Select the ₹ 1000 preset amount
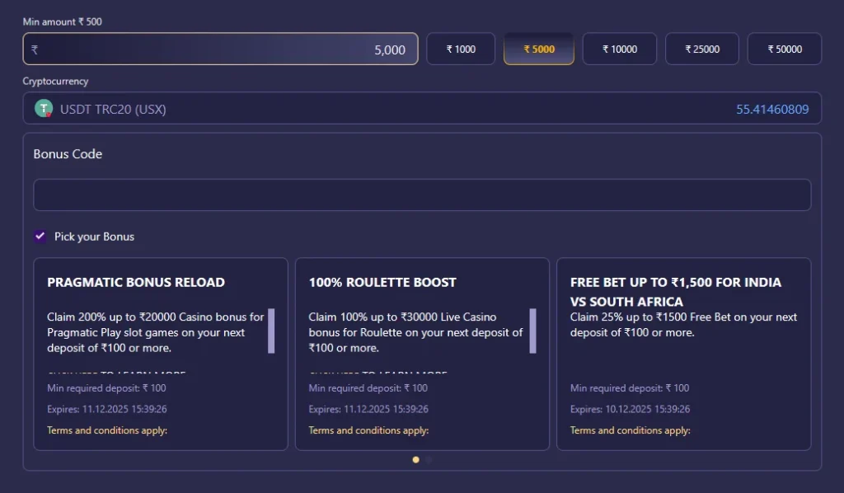The image size is (844, 493). (x=461, y=49)
